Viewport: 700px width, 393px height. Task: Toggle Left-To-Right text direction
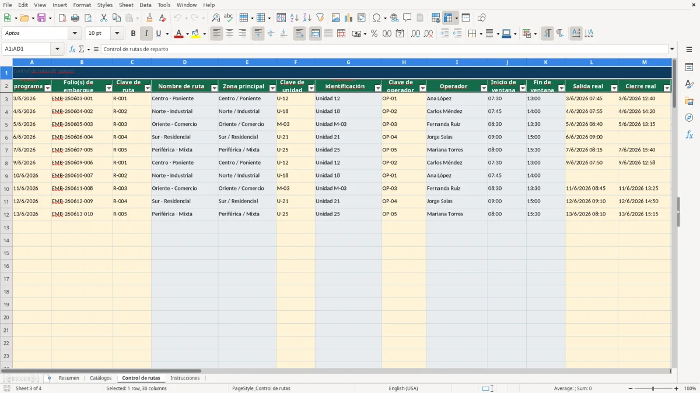pos(547,34)
